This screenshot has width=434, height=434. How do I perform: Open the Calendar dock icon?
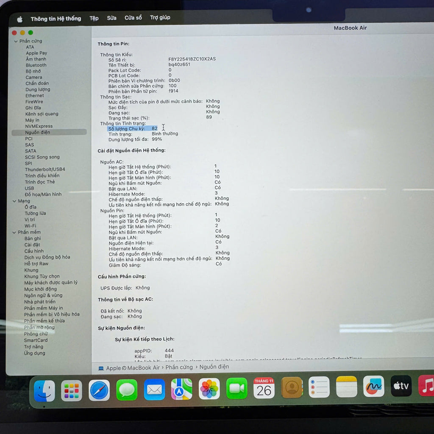[264, 388]
